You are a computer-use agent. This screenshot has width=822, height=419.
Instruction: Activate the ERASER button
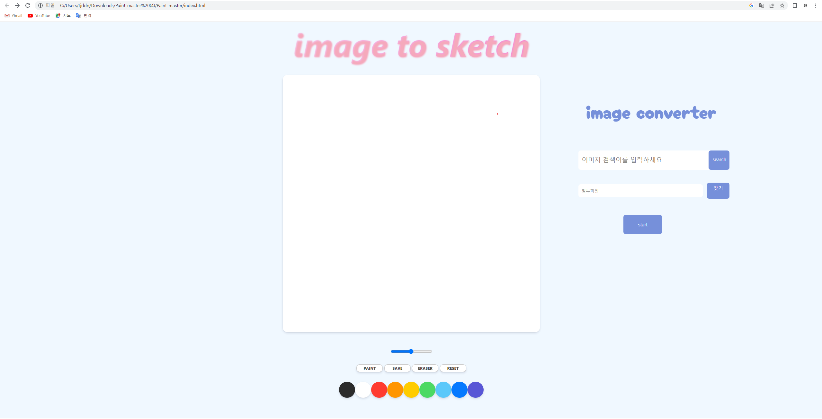coord(425,368)
